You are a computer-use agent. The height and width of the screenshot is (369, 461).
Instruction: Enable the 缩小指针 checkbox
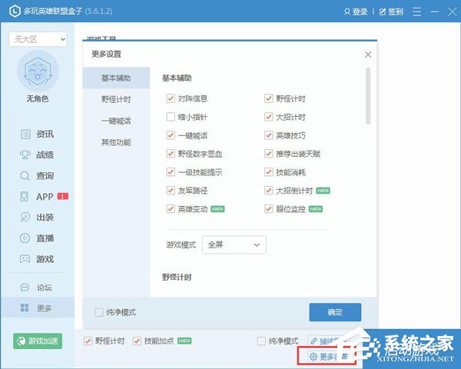[x=171, y=117]
